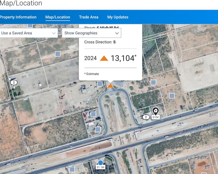Expand the Use a Saved Area dropdown

click(29, 33)
